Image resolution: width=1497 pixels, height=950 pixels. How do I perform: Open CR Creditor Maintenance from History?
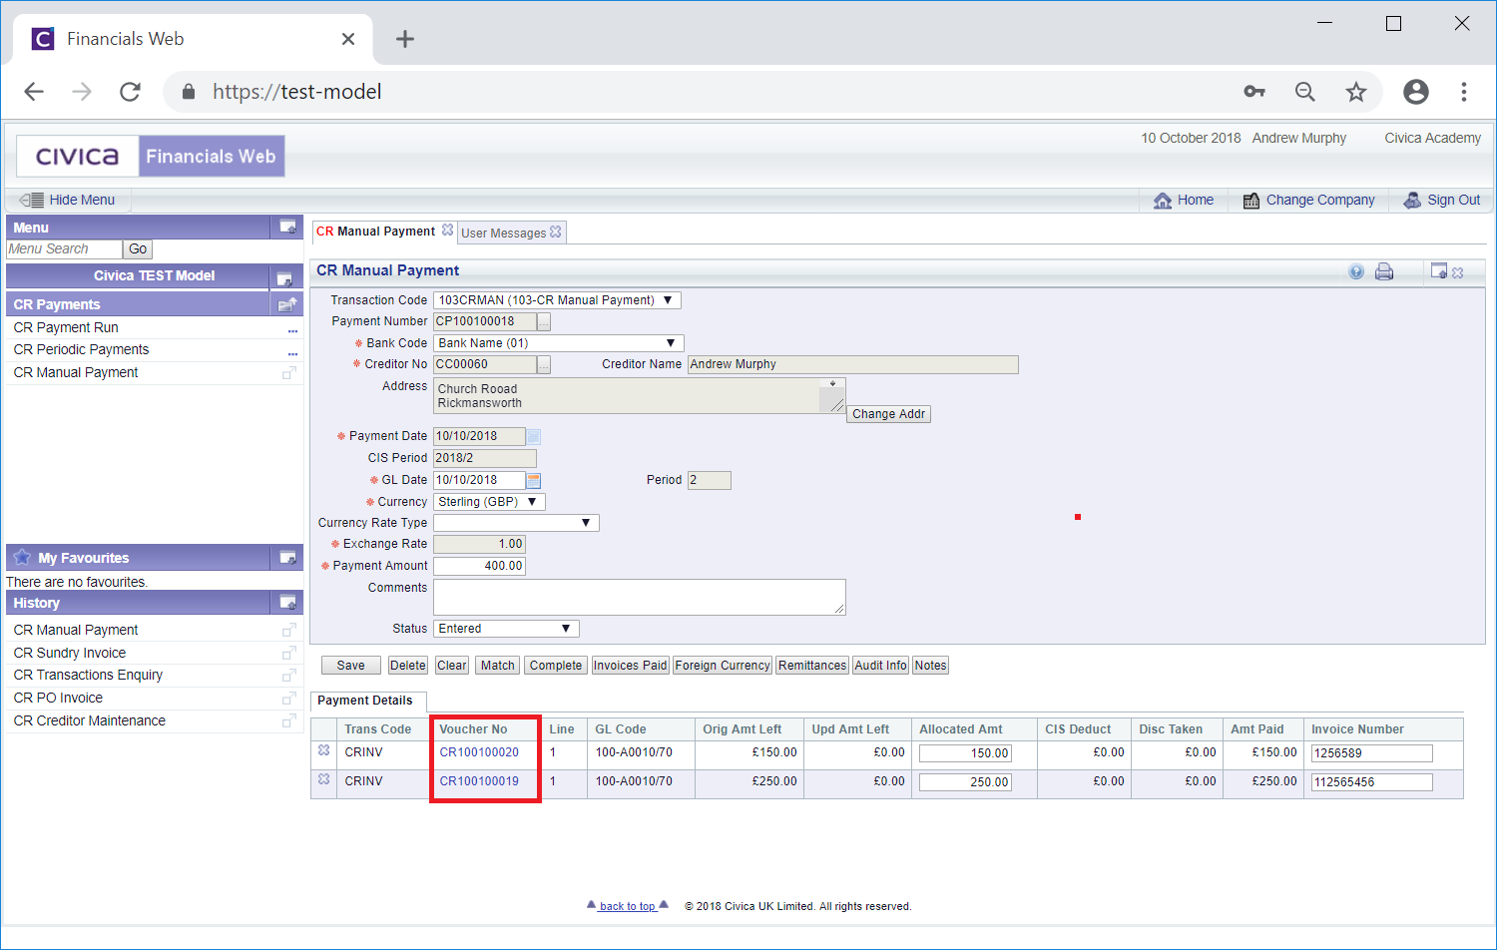click(x=90, y=720)
